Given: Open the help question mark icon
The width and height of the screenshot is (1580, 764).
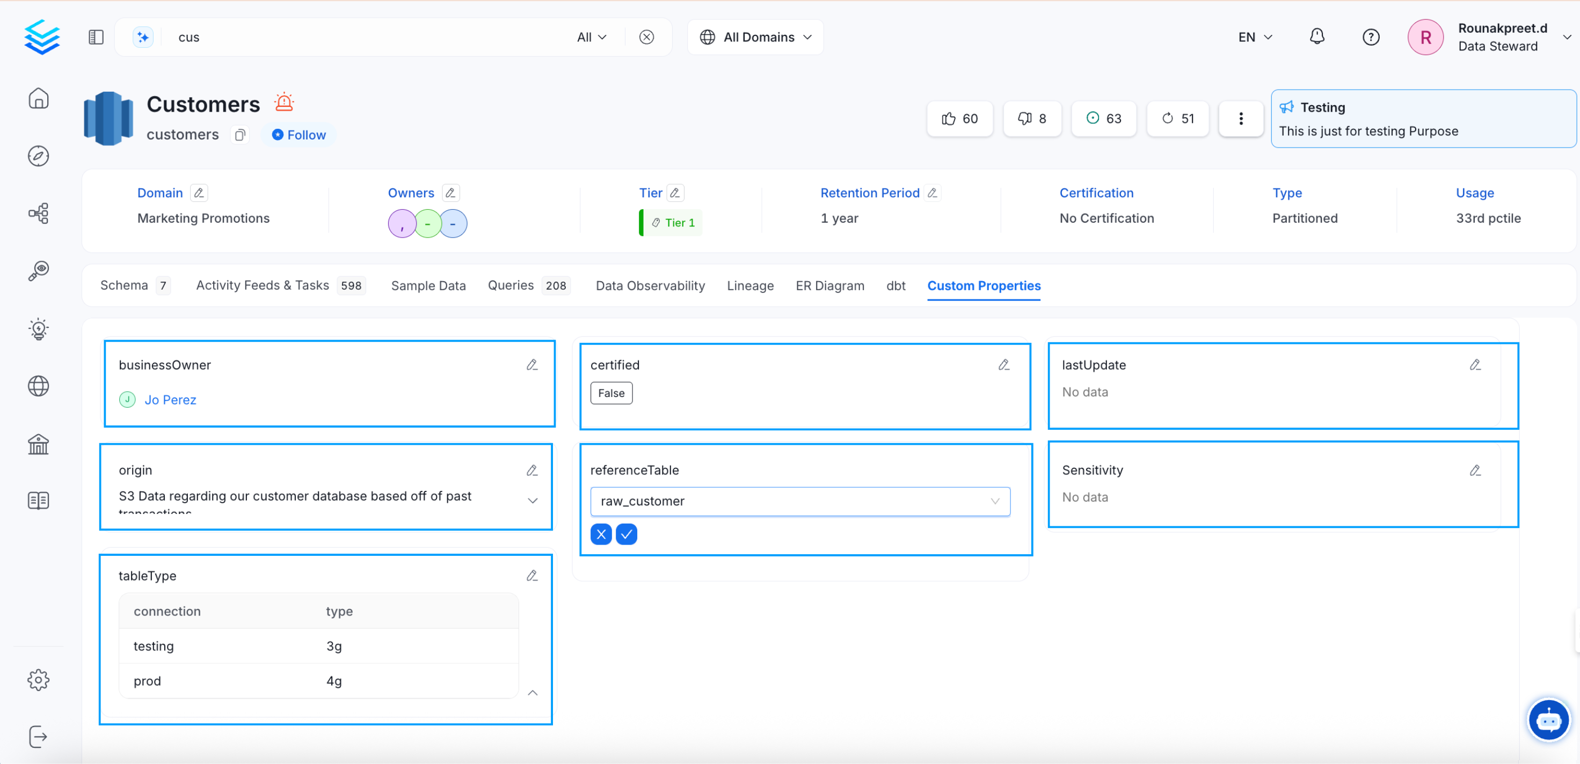Looking at the screenshot, I should [x=1370, y=37].
